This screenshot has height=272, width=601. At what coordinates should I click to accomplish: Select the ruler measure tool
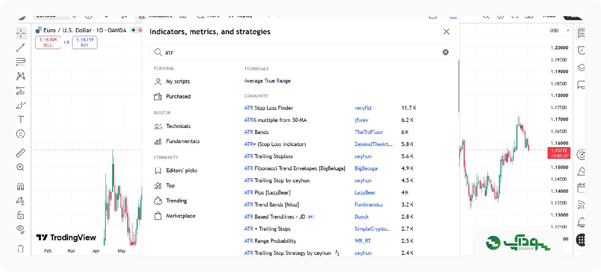coord(21,153)
